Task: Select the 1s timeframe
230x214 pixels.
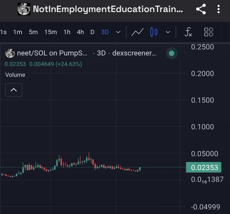Action: (x=3, y=32)
